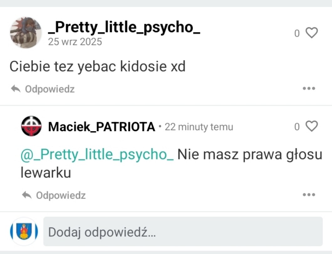Open the _Pretty_little_psycho_ username in comment header
The width and height of the screenshot is (332, 254).
pyautogui.click(x=124, y=28)
